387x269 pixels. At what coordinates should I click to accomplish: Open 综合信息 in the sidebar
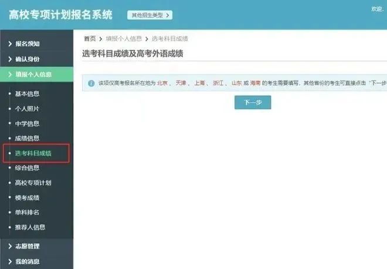pyautogui.click(x=27, y=168)
